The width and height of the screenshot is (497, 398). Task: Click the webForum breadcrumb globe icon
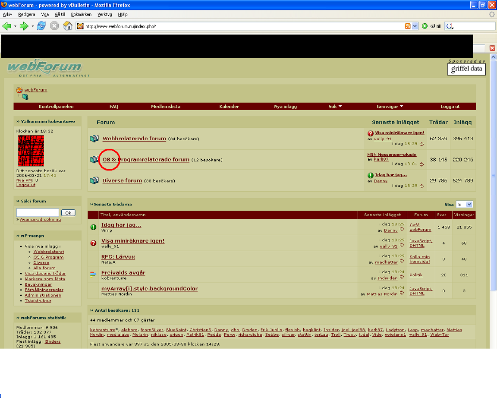[19, 90]
